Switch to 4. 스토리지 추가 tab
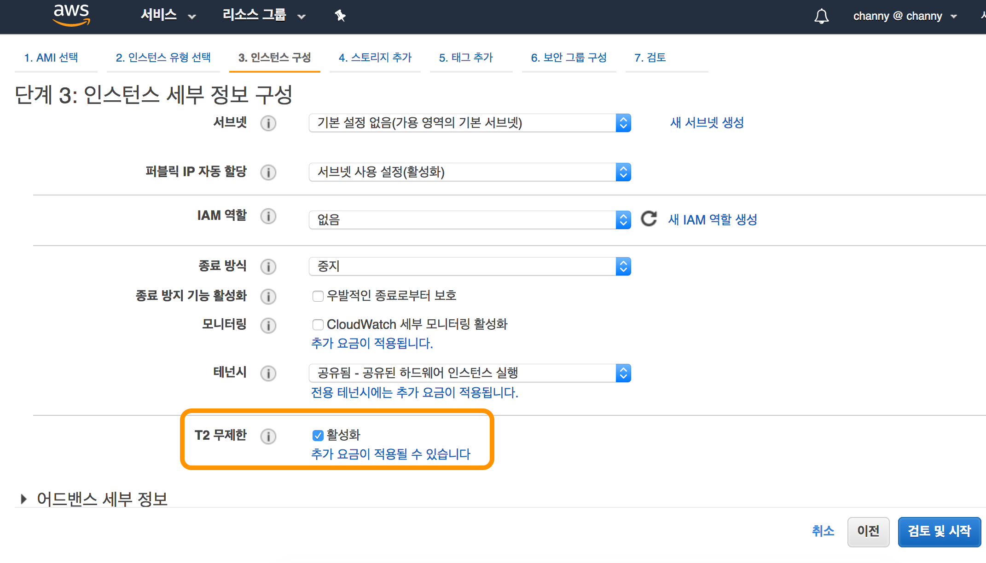The width and height of the screenshot is (986, 563). 375,57
